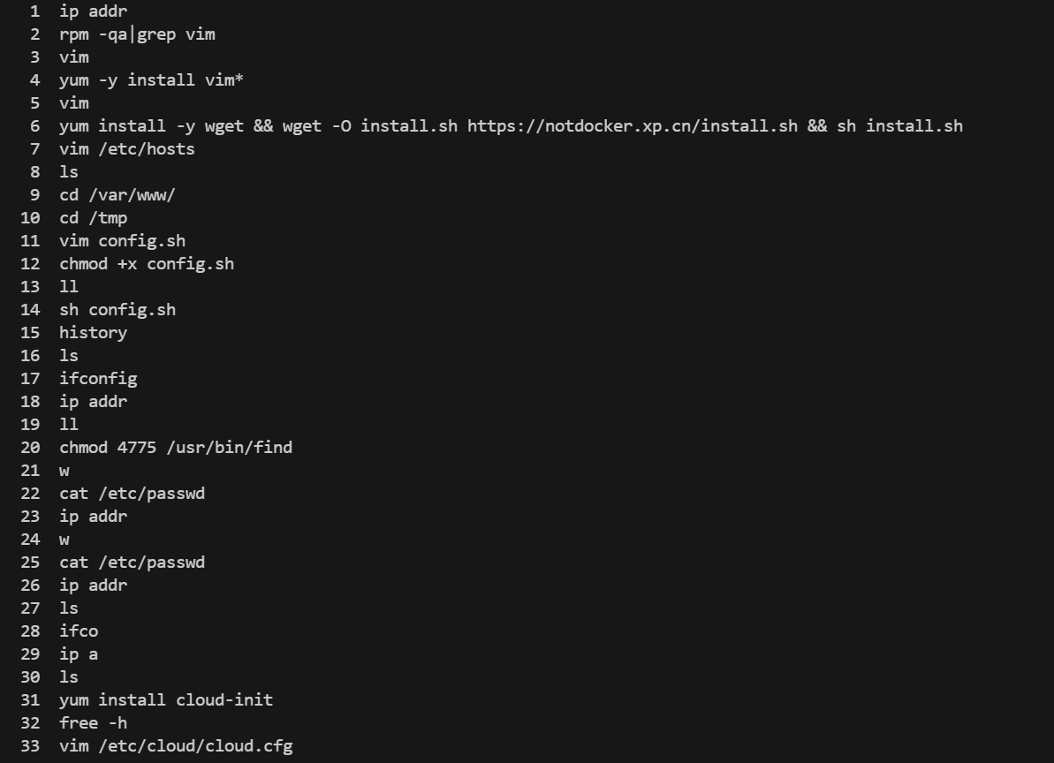Screen dimensions: 1054x763
Task: Place cursor on 'chmod 4775 /usr/bin/find' line
Action: 176,448
